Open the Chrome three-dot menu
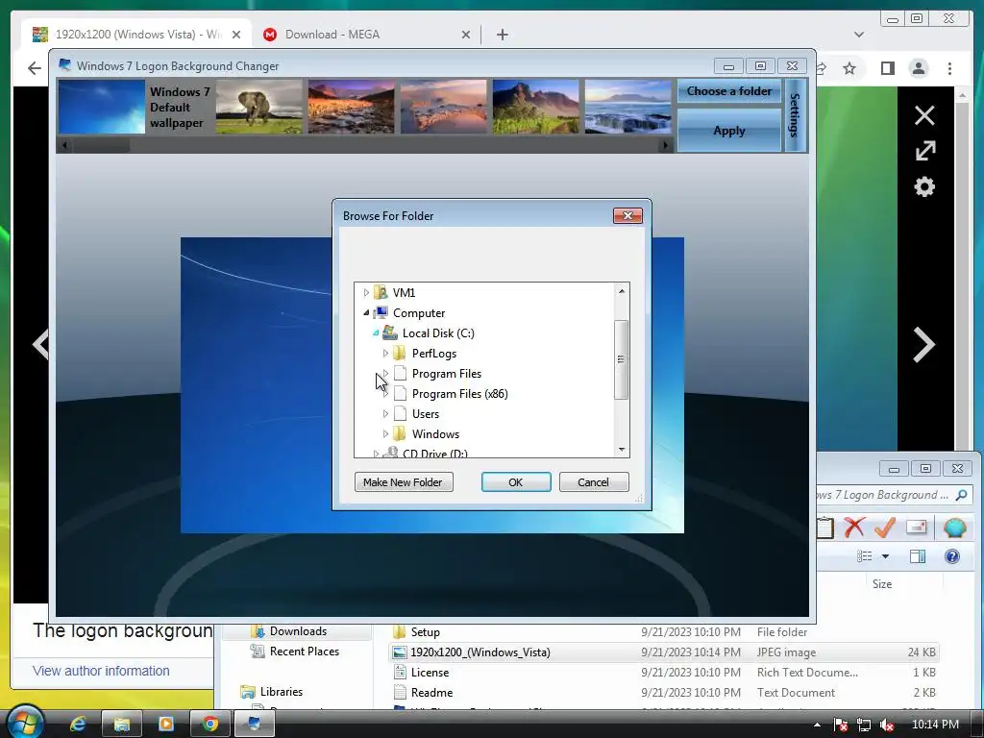The width and height of the screenshot is (984, 738). 950,68
